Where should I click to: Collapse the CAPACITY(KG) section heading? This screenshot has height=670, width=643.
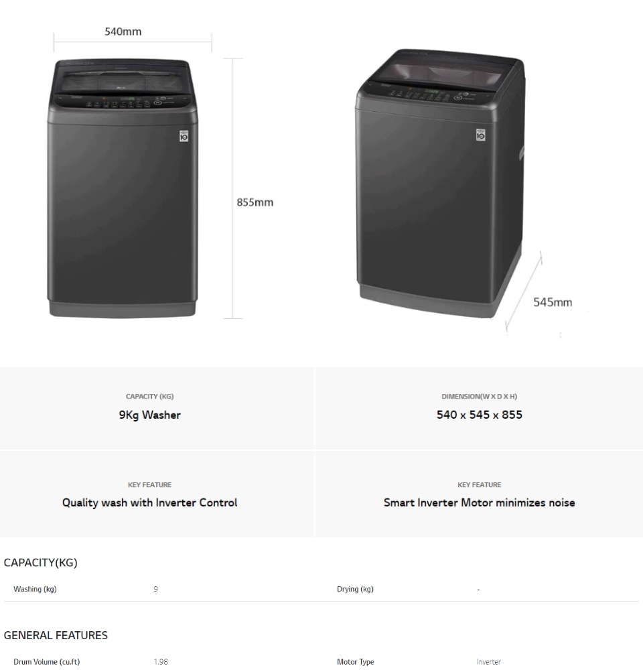pos(41,562)
